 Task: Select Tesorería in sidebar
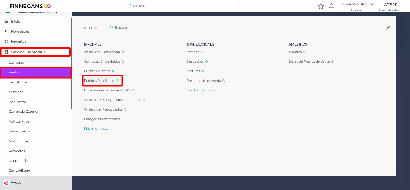16,92
